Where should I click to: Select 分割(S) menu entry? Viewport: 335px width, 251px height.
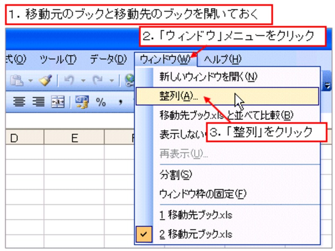pos(227,174)
